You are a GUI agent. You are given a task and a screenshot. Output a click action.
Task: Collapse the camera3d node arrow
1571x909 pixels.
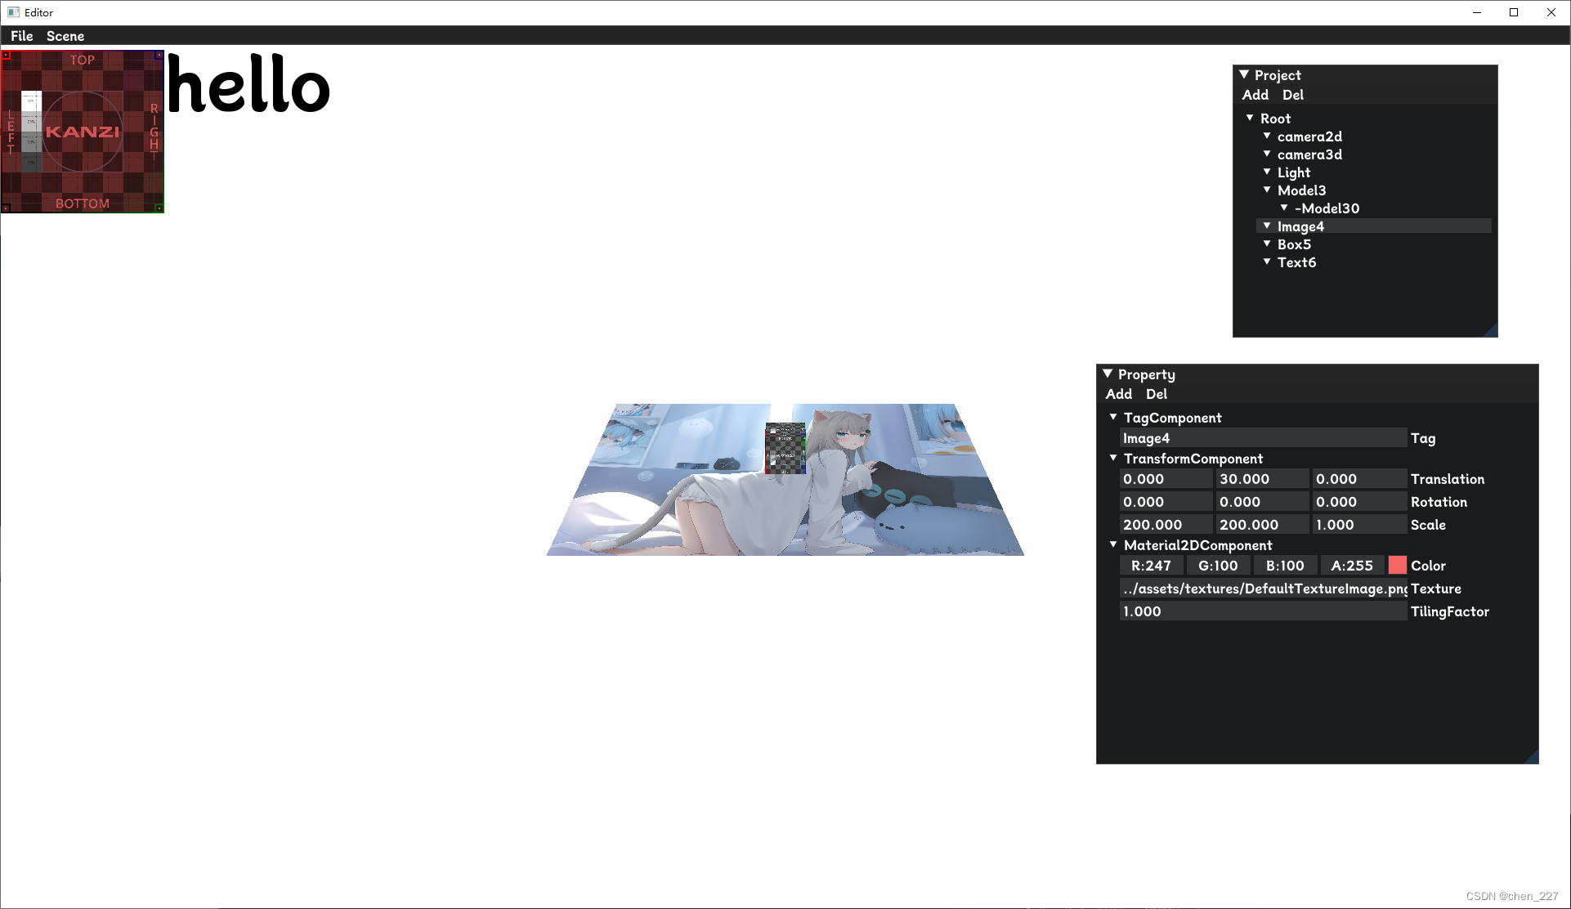pos(1267,154)
